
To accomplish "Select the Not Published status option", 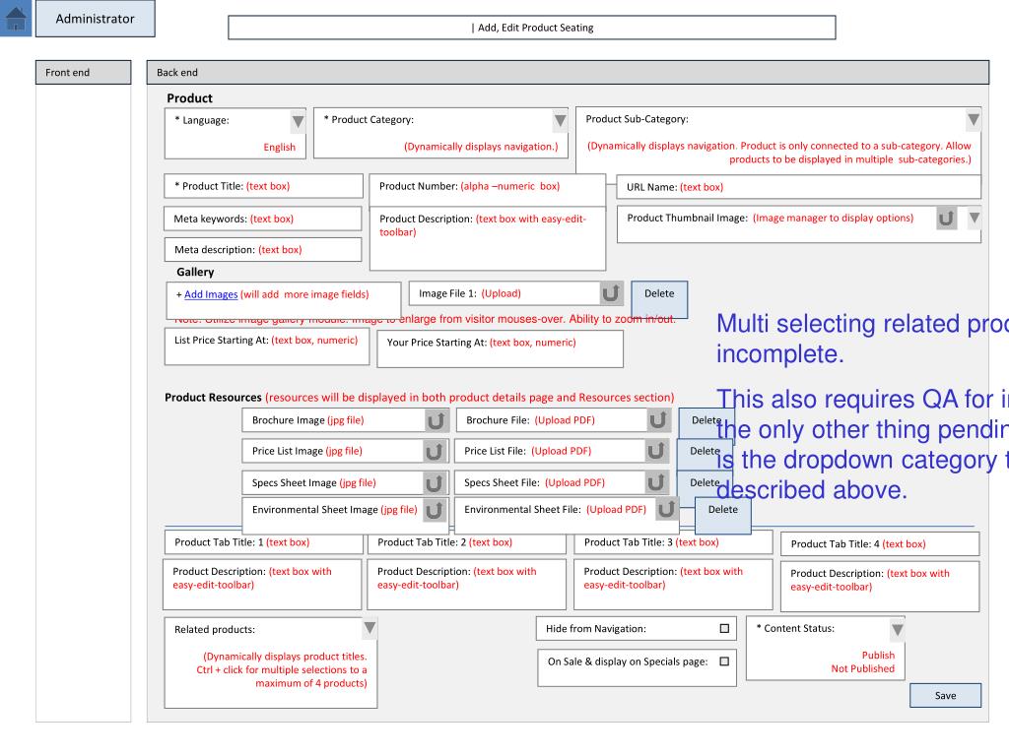I will [863, 668].
